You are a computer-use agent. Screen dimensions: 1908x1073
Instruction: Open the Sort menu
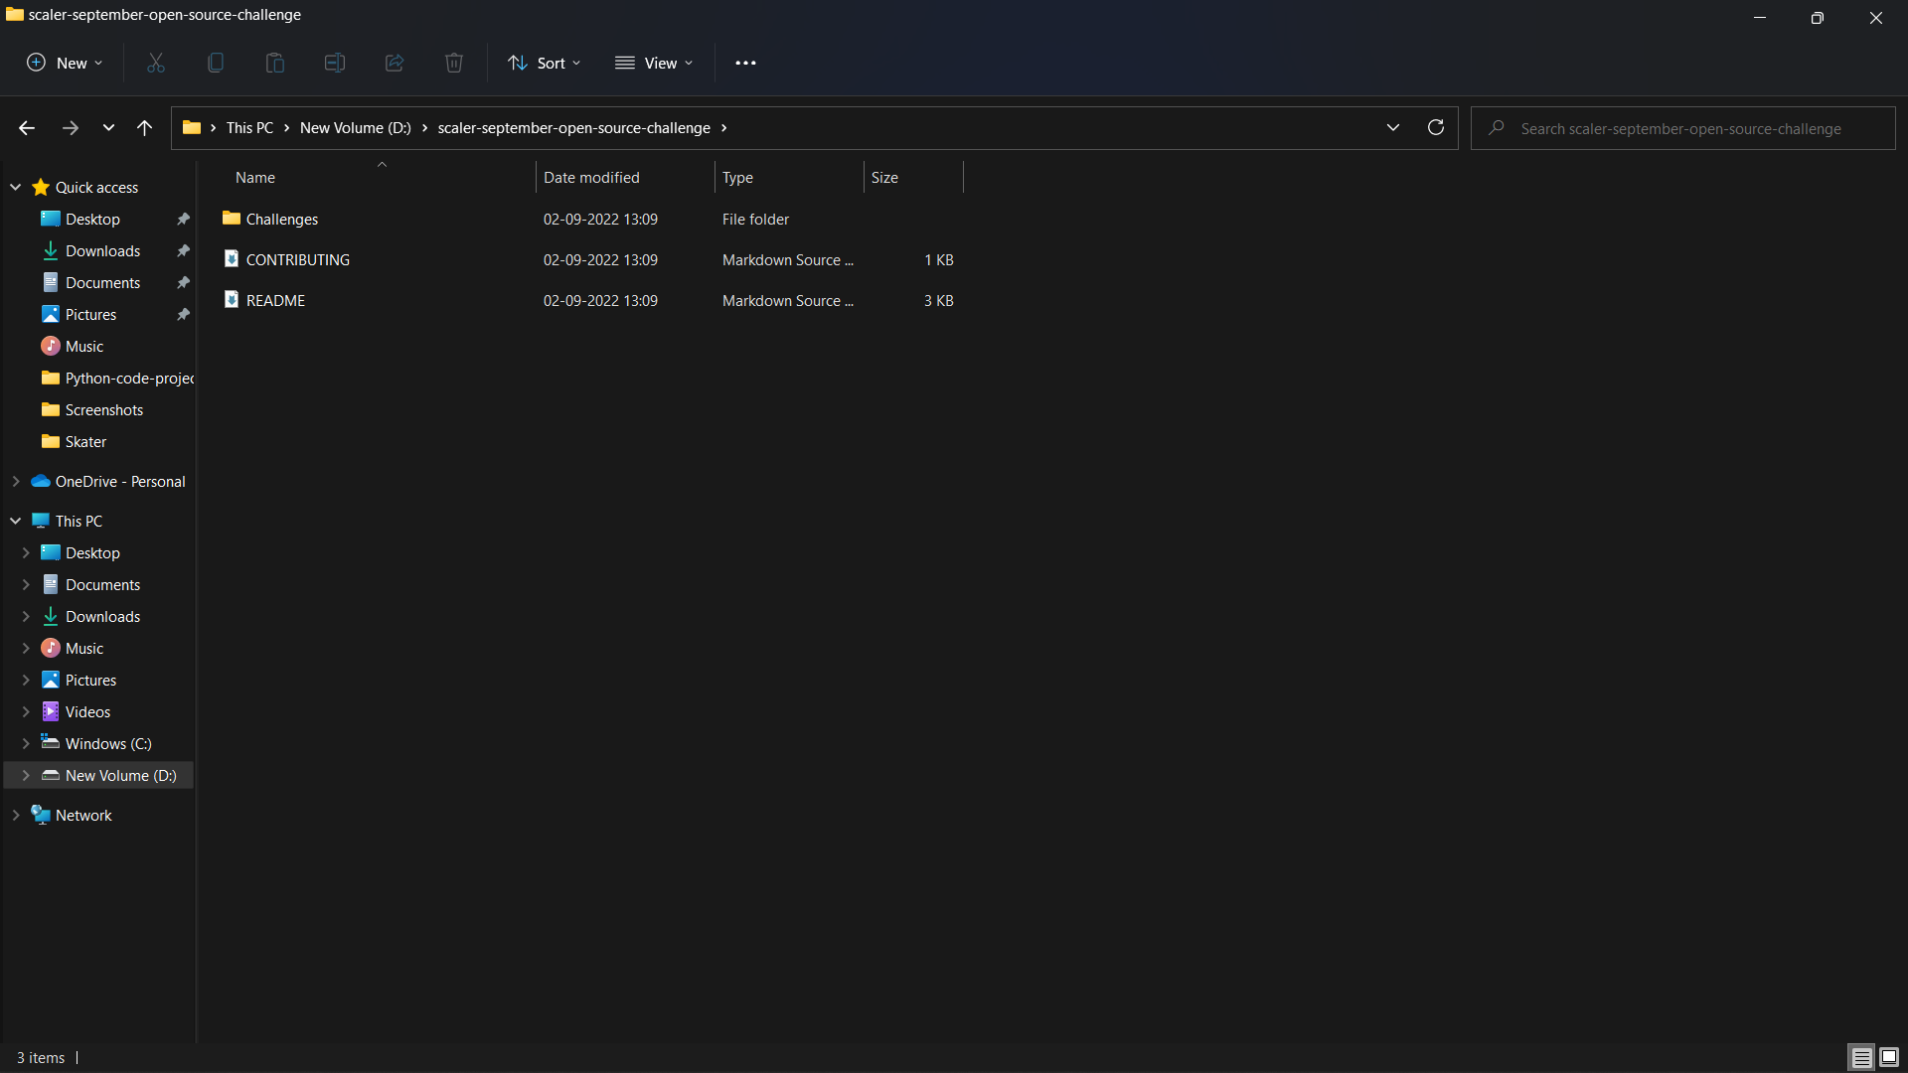545,63
